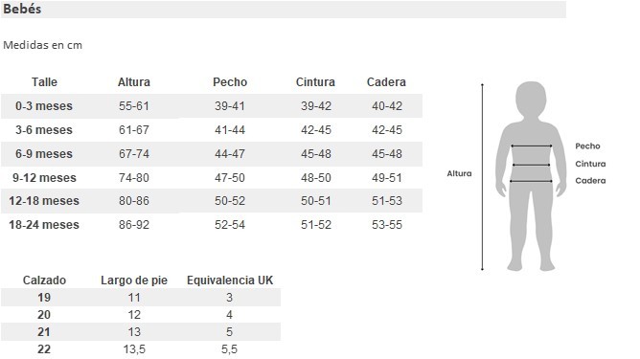
Task: Select the 18-24 meses size row
Action: (212, 224)
